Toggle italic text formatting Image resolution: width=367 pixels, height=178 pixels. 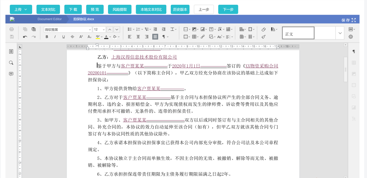55,37
